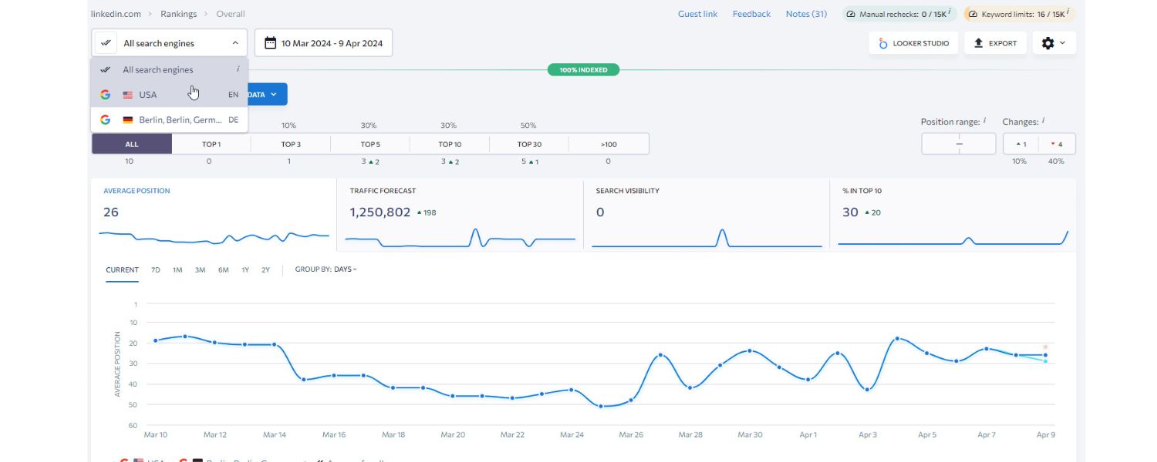The height and width of the screenshot is (462, 1157).
Task: Click the Manual rechecks gauge icon
Action: click(x=850, y=13)
